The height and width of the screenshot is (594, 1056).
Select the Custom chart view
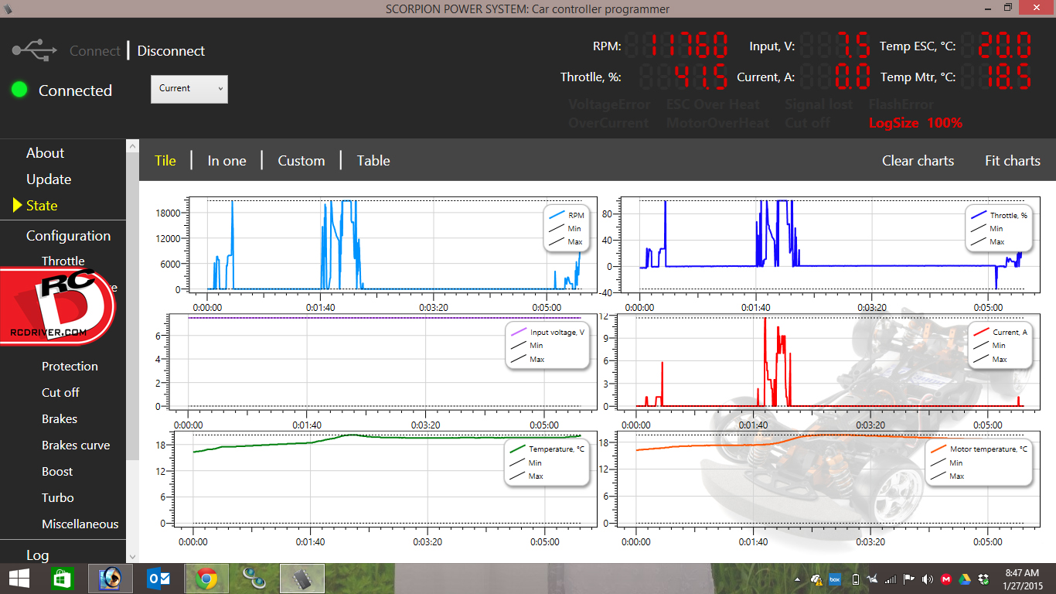coord(301,161)
